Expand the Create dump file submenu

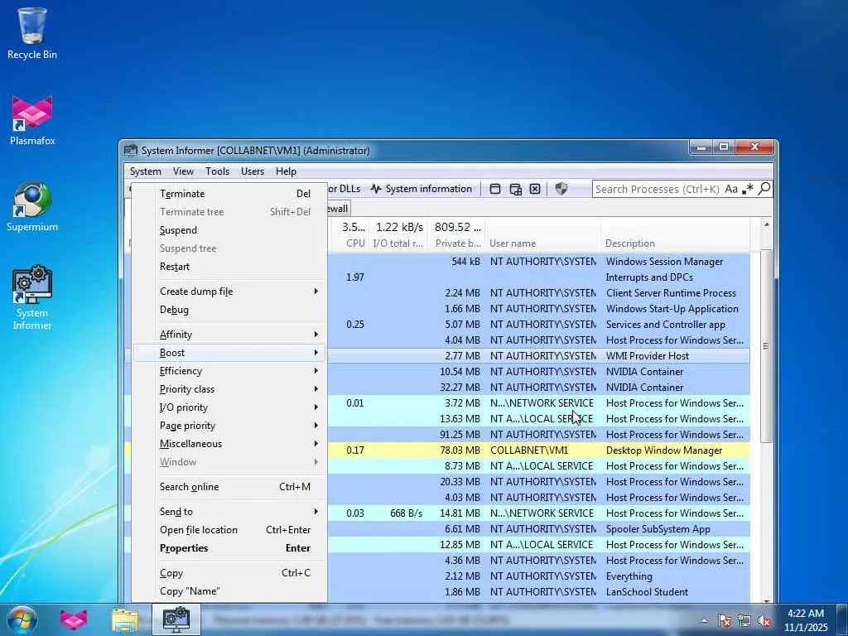(x=229, y=291)
